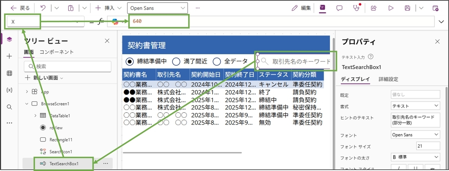
Task: Save the app with disk icon
Action: click(408, 8)
